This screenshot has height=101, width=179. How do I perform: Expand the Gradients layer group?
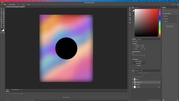pyautogui.click(x=134, y=85)
